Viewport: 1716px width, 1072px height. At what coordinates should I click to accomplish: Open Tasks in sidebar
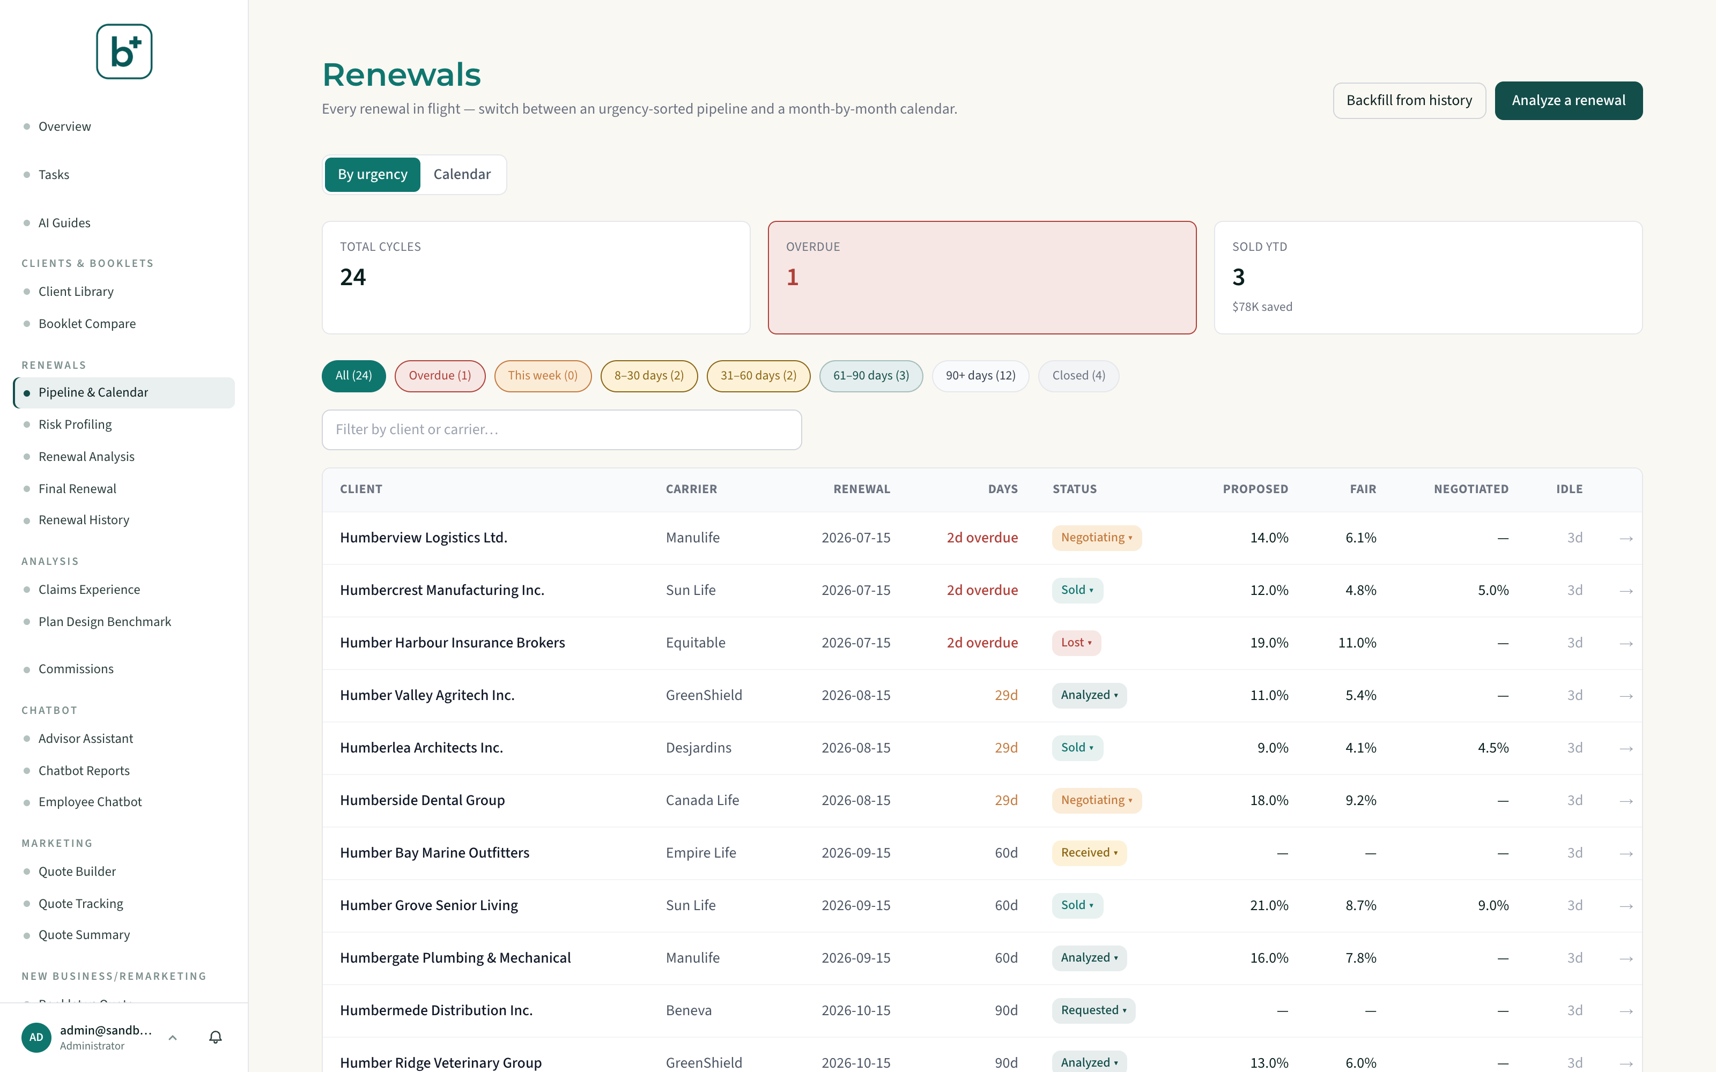pos(54,174)
